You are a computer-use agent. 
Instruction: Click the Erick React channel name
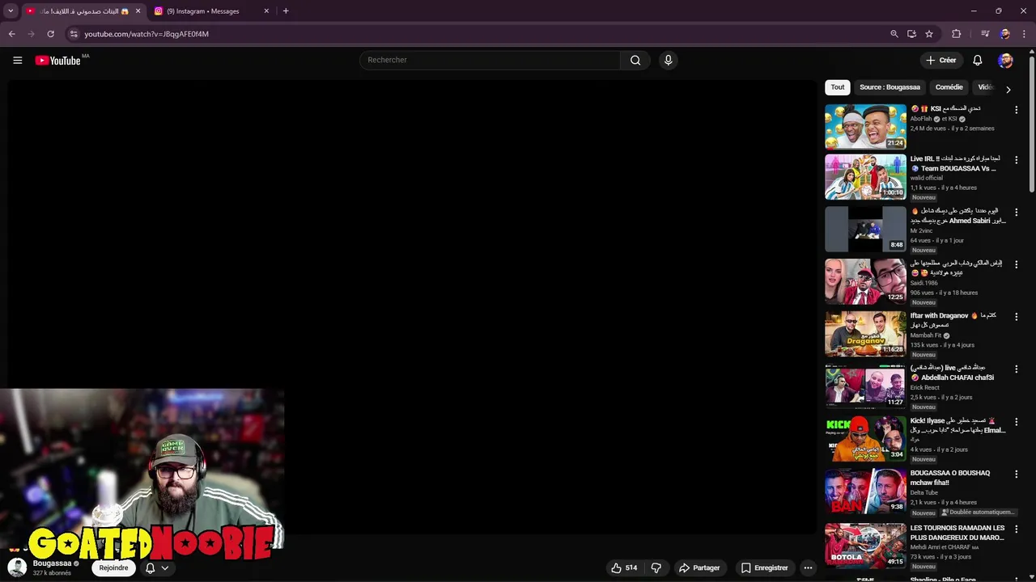coord(924,387)
